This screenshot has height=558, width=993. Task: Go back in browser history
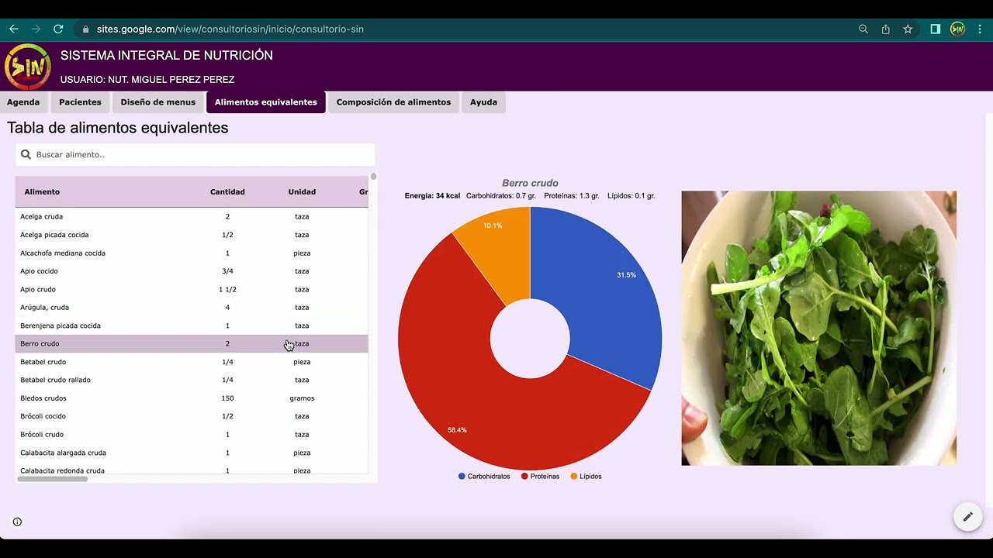[x=13, y=29]
